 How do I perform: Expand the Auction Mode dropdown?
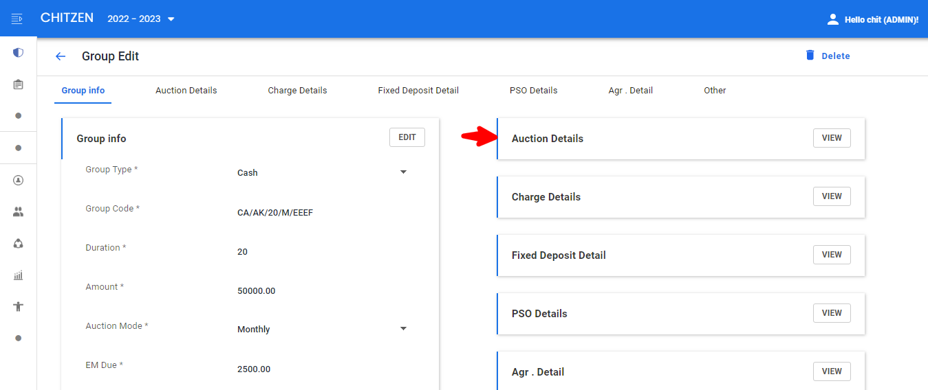point(404,329)
